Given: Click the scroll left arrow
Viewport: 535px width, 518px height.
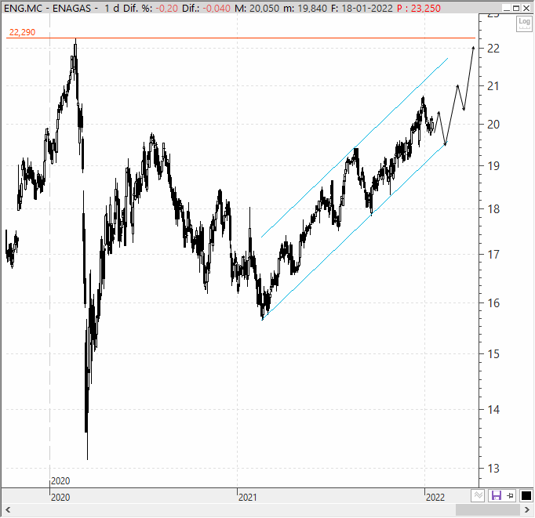Looking at the screenshot, I should click(8, 510).
